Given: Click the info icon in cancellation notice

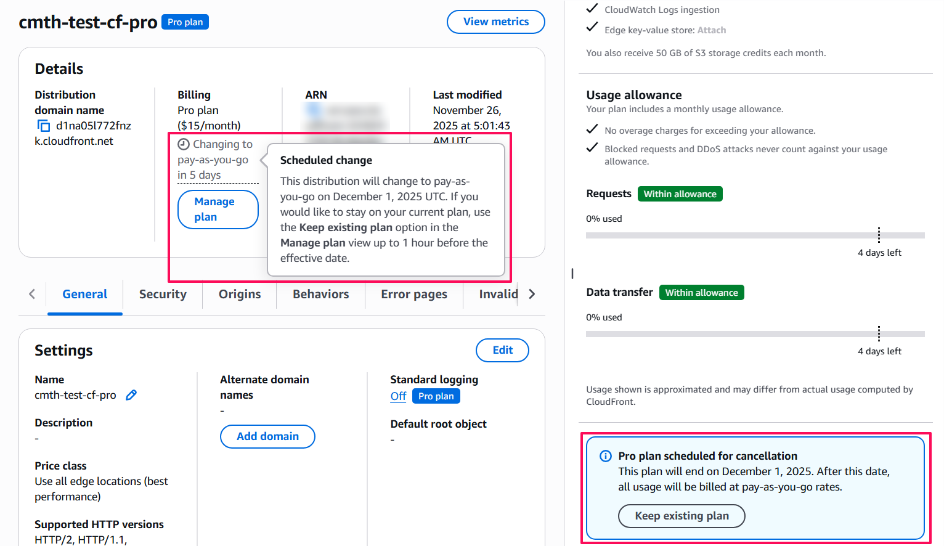Looking at the screenshot, I should (606, 456).
